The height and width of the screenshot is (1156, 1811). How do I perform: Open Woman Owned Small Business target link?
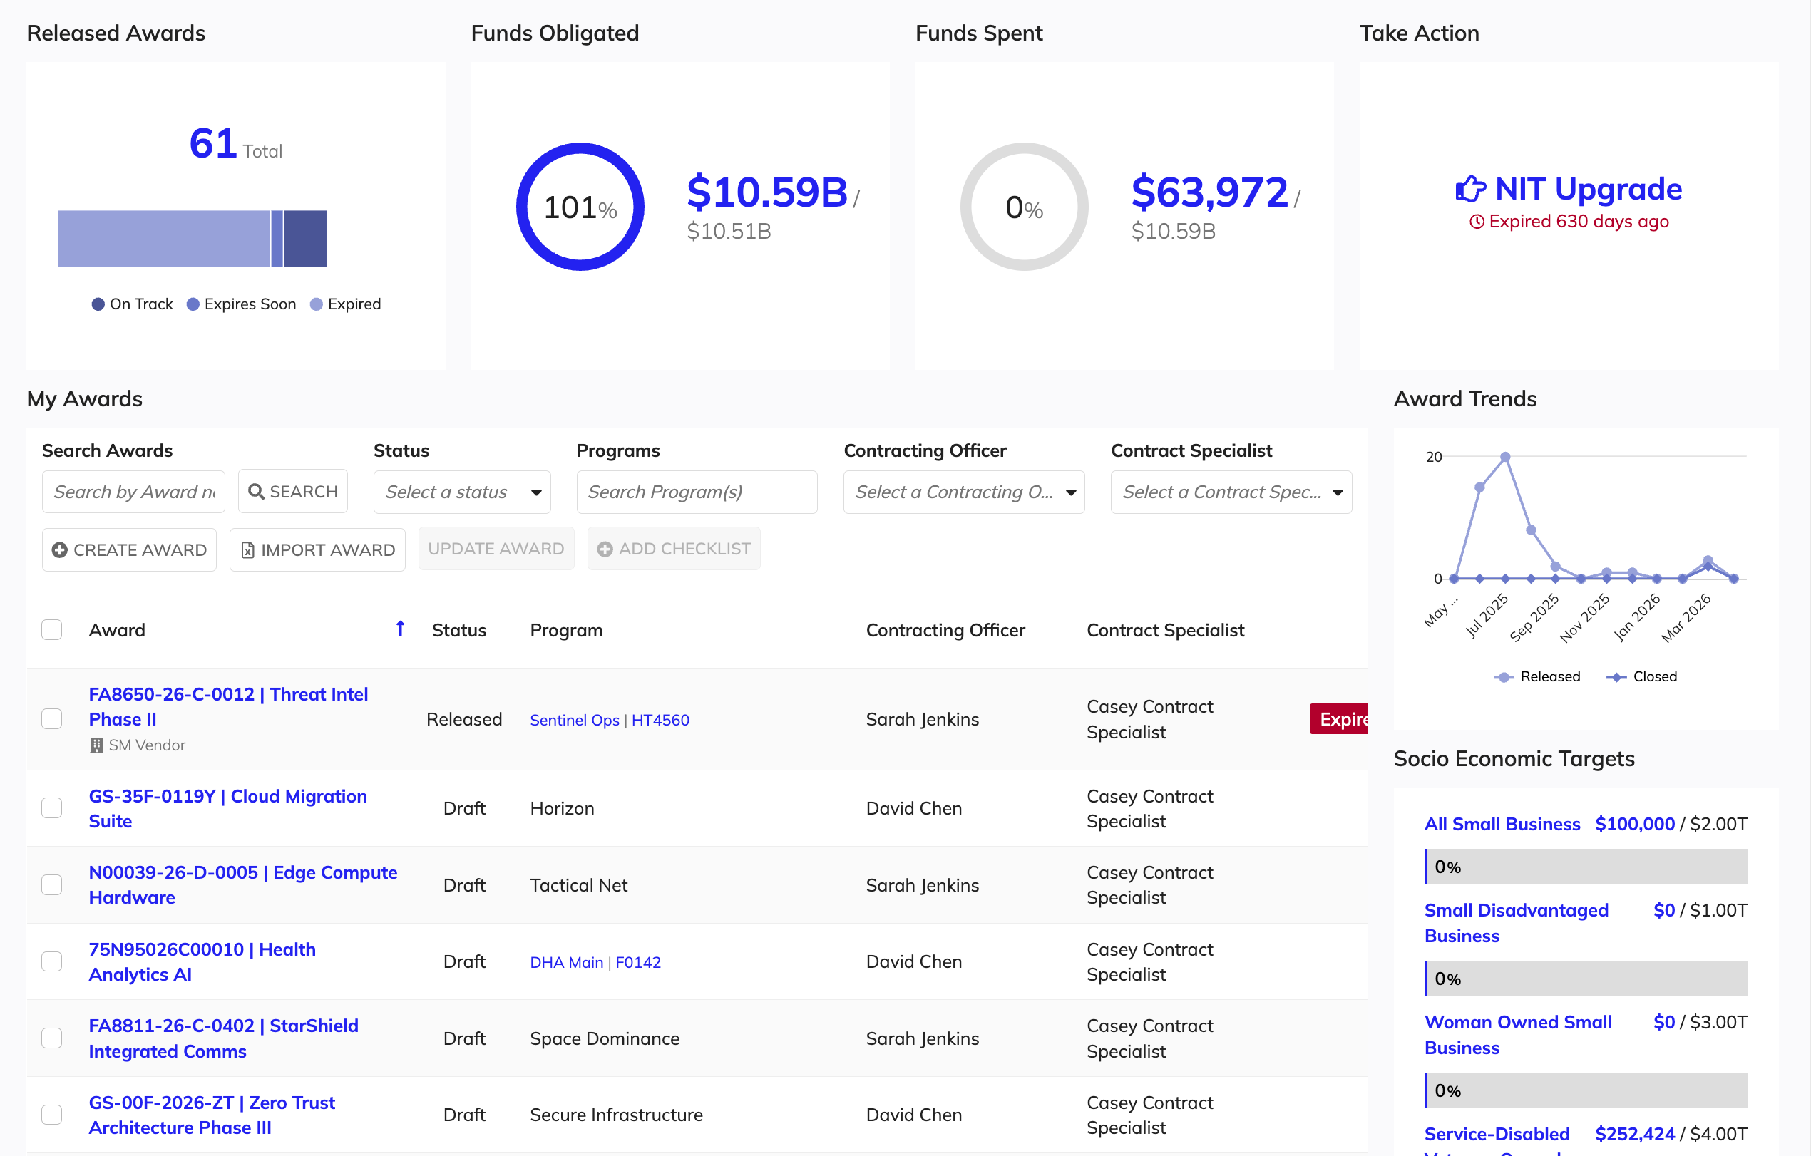pos(1518,1035)
